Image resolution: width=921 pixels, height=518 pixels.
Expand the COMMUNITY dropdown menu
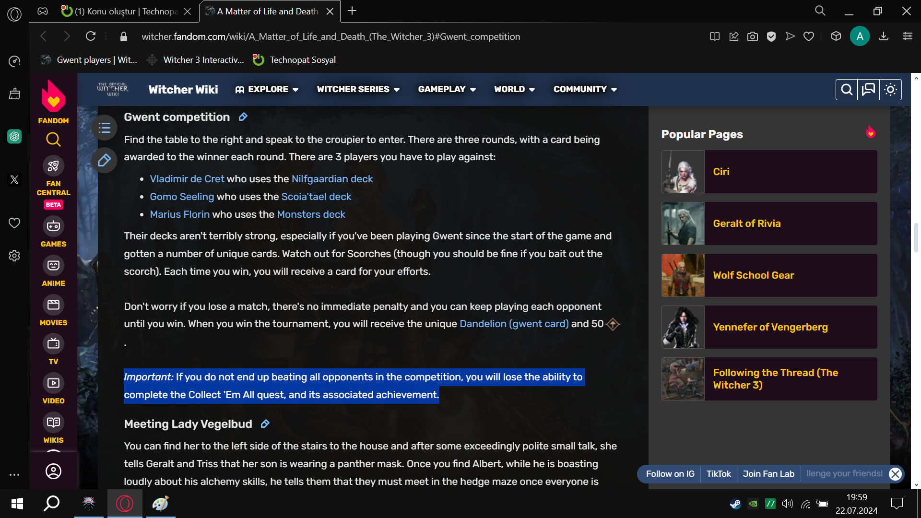585,89
